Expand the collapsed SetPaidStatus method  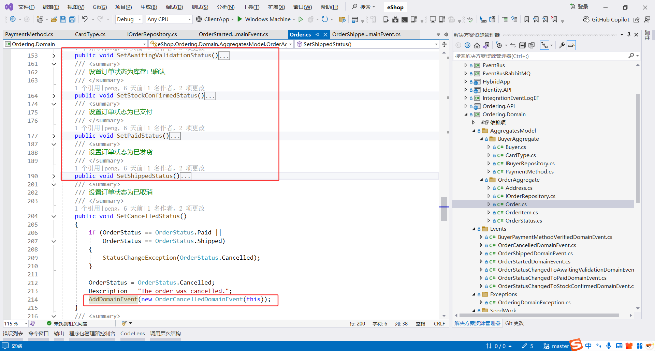(x=54, y=136)
